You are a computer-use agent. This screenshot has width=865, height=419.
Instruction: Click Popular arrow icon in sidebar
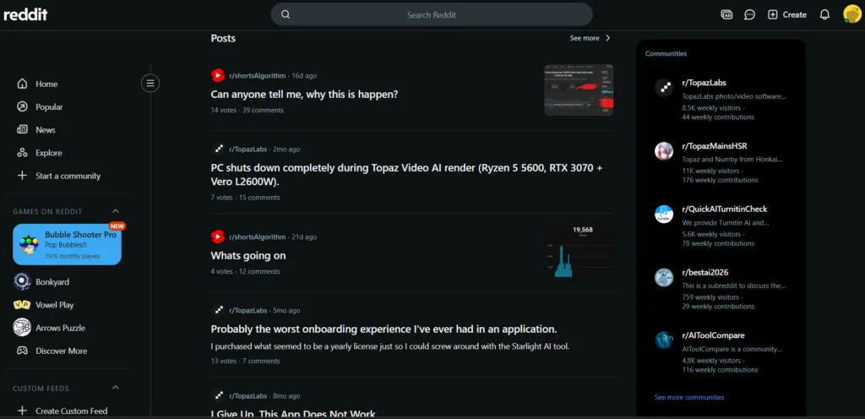[22, 107]
